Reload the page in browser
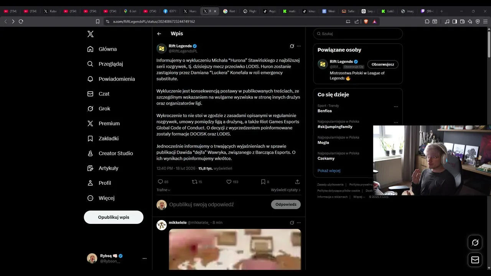Viewport: 491px width, 276px height. [x=21, y=21]
